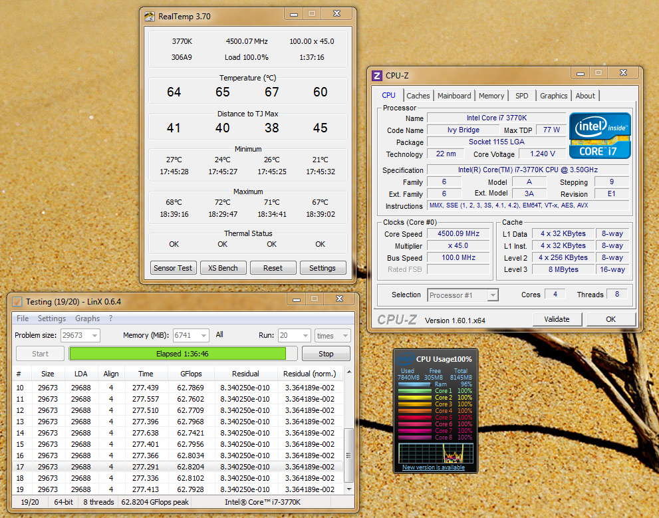Select the CPU tab in CPU-Z
Screen dimensions: 659x518
(x=388, y=95)
